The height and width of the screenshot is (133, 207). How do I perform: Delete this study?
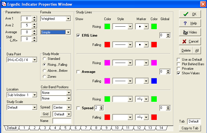(x=186, y=50)
